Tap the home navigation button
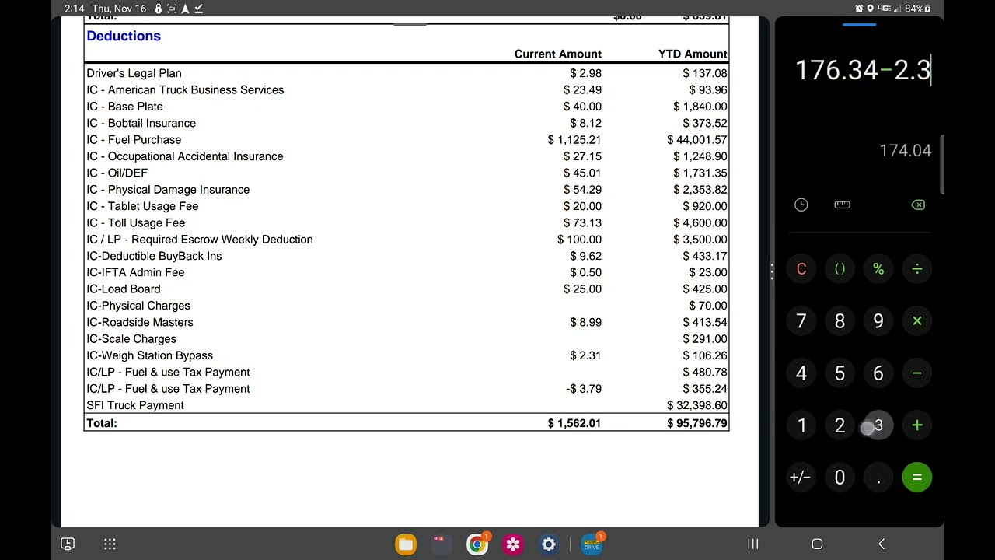 817,544
